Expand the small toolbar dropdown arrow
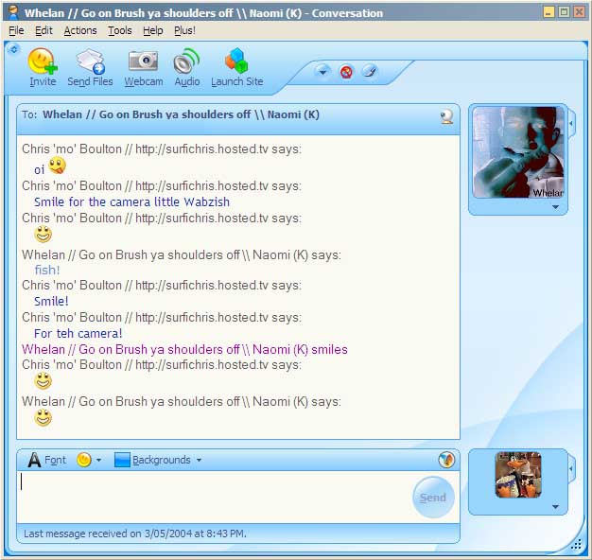The width and height of the screenshot is (592, 560). point(322,71)
